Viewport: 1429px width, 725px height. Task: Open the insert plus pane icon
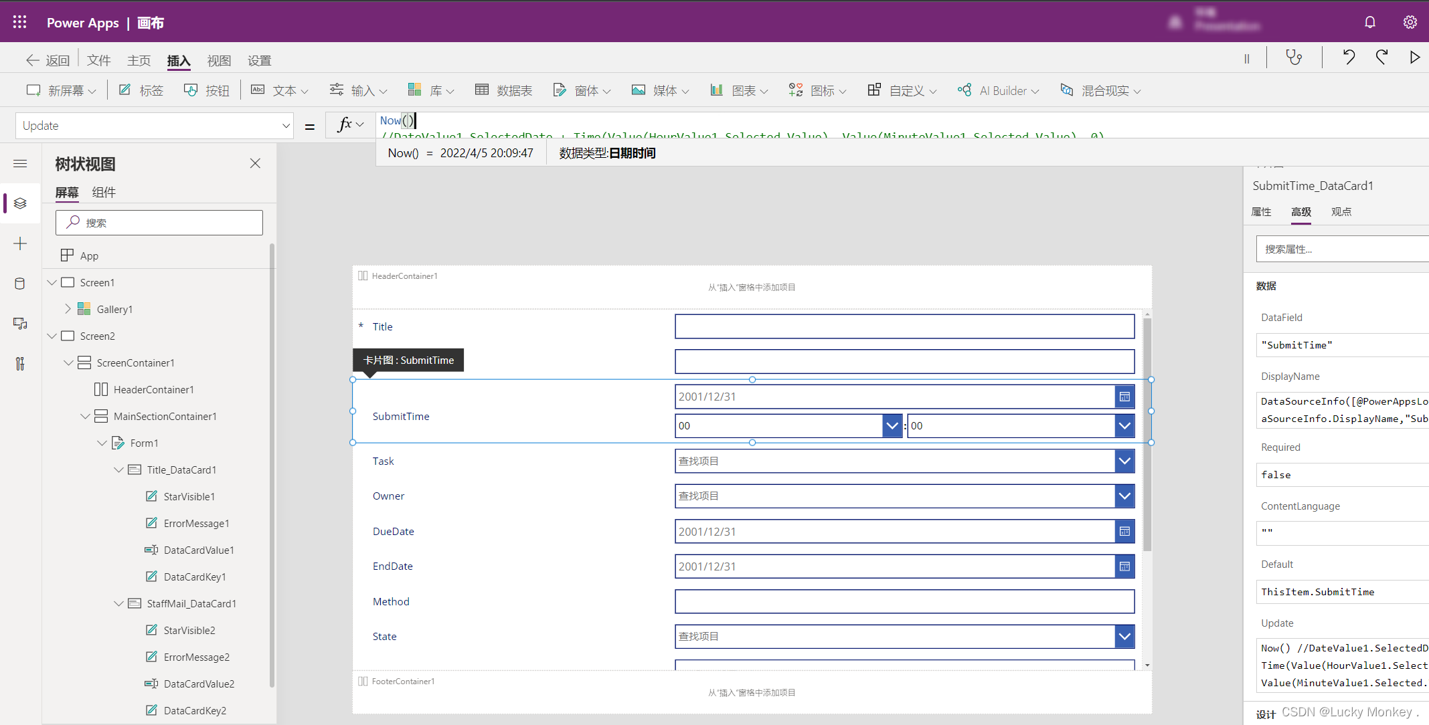tap(20, 243)
